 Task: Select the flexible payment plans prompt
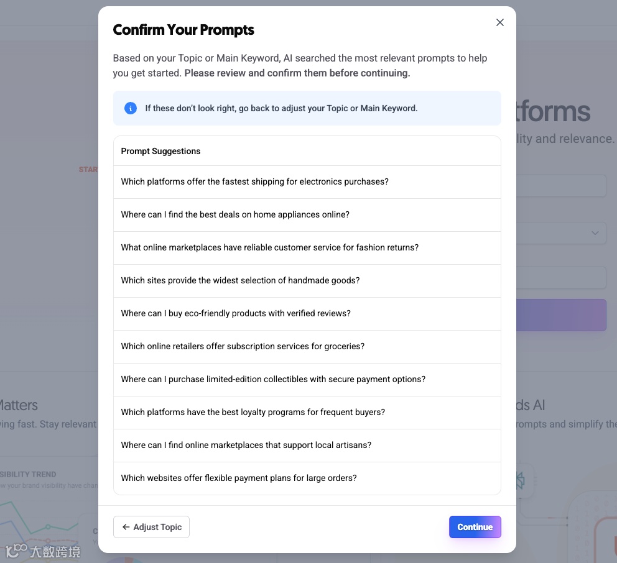click(x=239, y=478)
